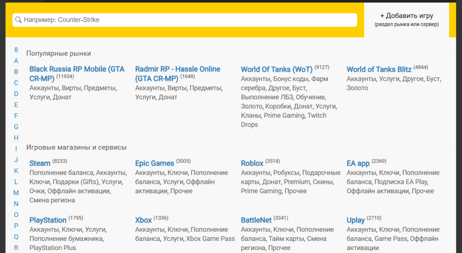Jump to letter Q in index
The width and height of the screenshot is (462, 253).
point(16,237)
